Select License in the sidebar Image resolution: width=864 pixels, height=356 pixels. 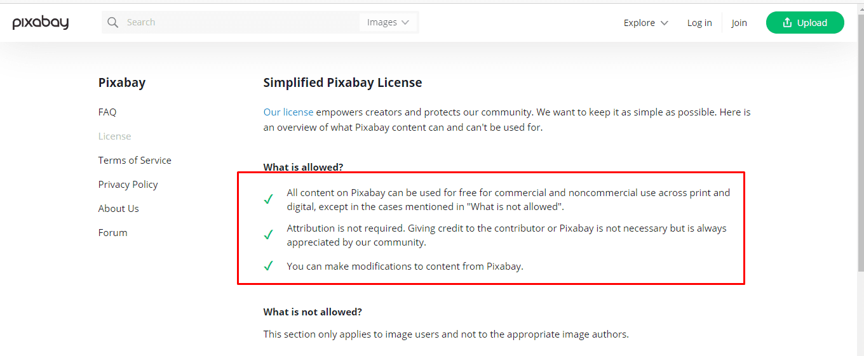pyautogui.click(x=114, y=136)
